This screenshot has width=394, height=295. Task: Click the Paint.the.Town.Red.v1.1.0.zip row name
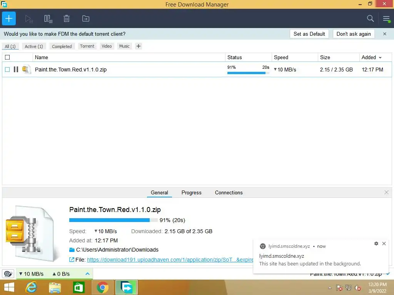click(71, 70)
